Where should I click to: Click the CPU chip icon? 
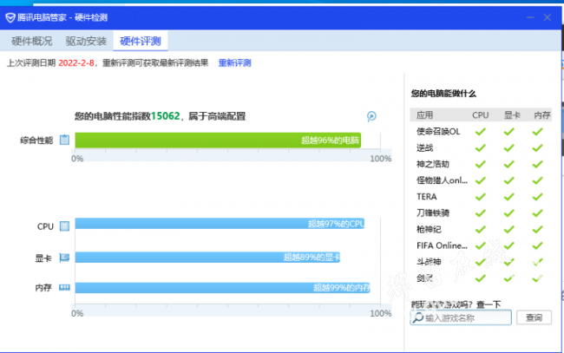(x=64, y=226)
